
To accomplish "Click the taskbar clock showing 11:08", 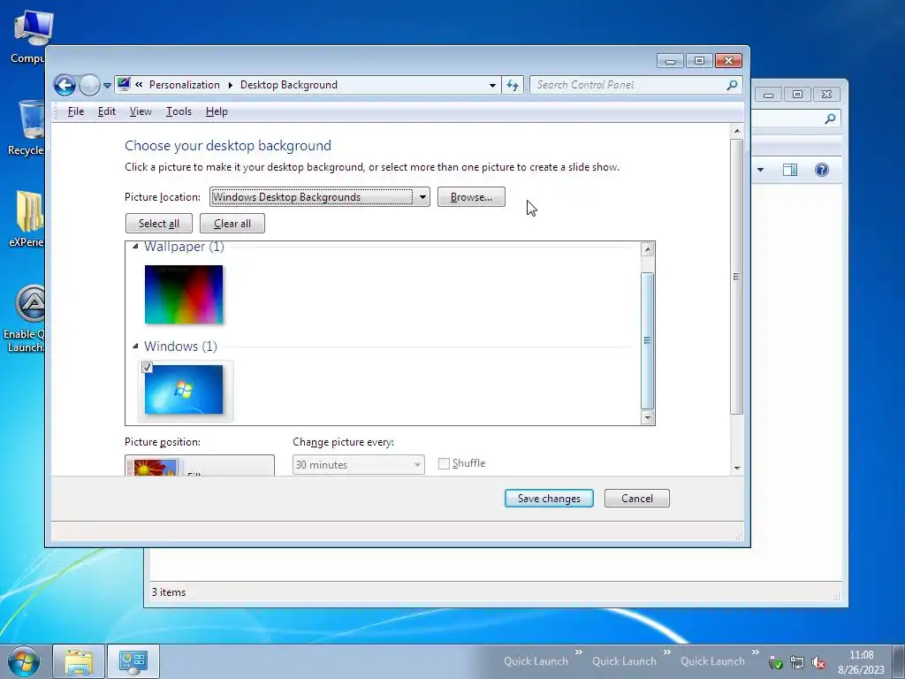I will click(861, 662).
